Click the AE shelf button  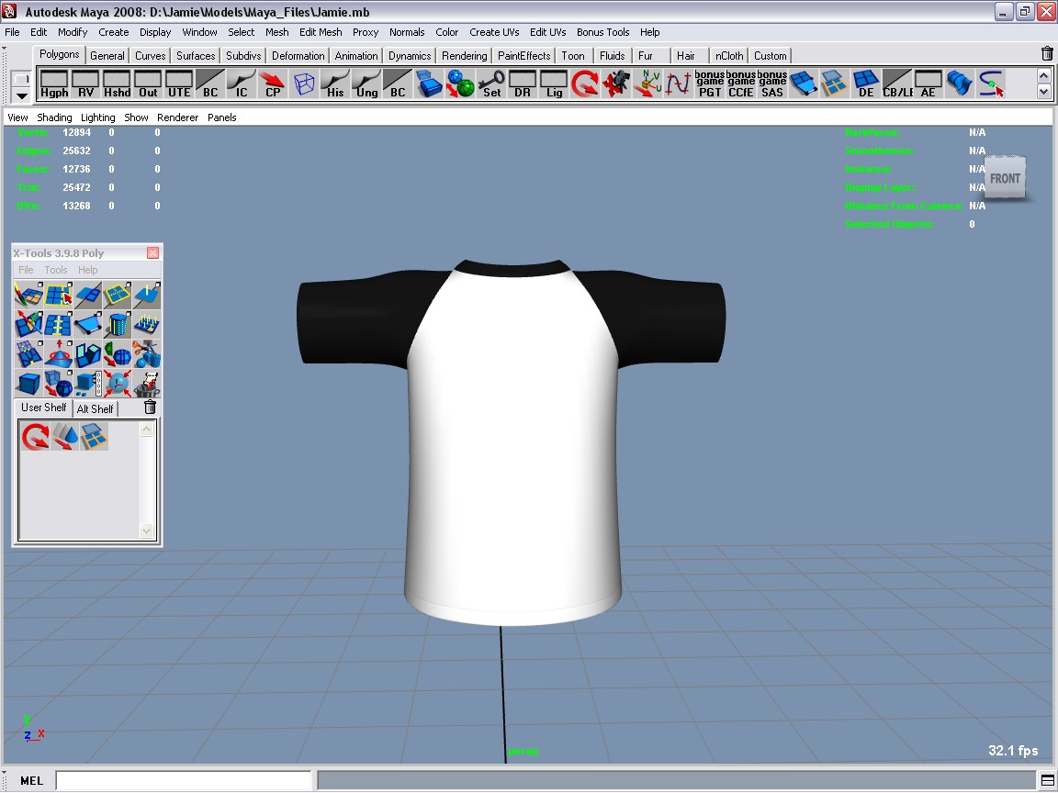[929, 84]
